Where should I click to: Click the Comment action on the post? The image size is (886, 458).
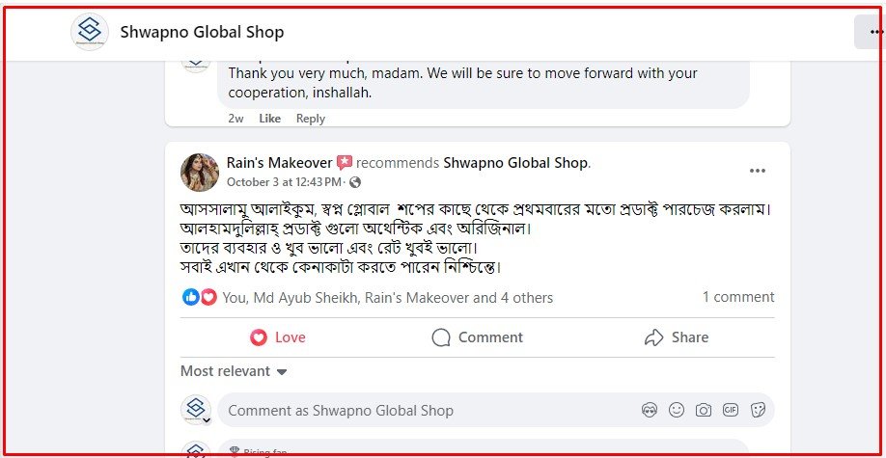click(x=477, y=337)
